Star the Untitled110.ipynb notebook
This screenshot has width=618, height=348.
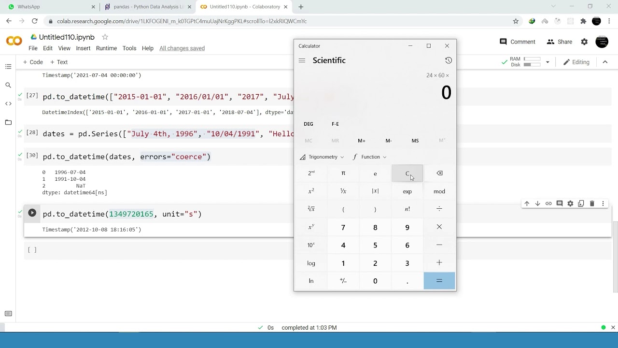coord(105,37)
